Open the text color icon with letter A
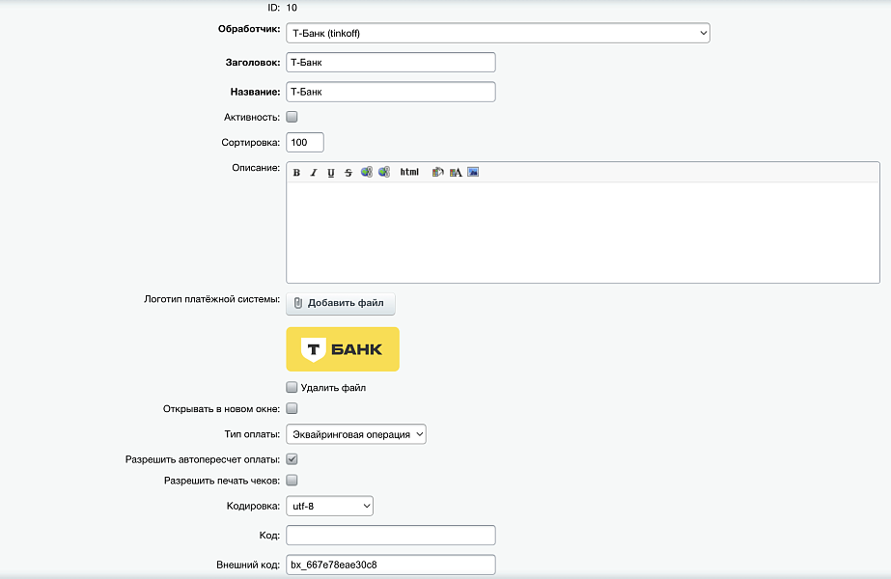This screenshot has height=579, width=891. click(456, 173)
